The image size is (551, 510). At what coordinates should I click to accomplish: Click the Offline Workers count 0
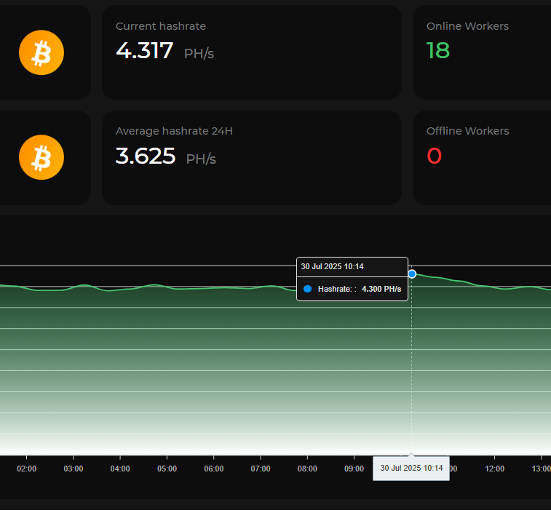click(435, 156)
